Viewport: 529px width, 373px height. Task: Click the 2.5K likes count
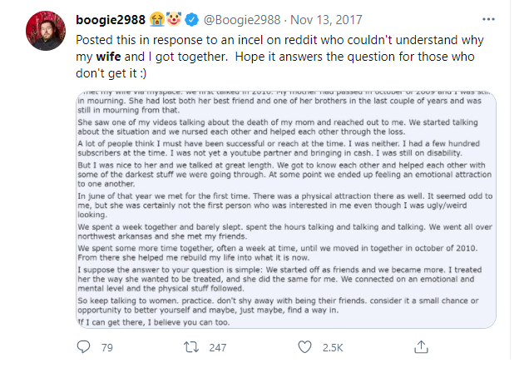coord(334,348)
